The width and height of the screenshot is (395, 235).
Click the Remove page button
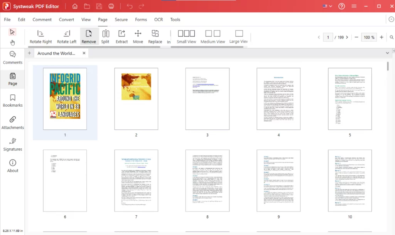pyautogui.click(x=89, y=37)
